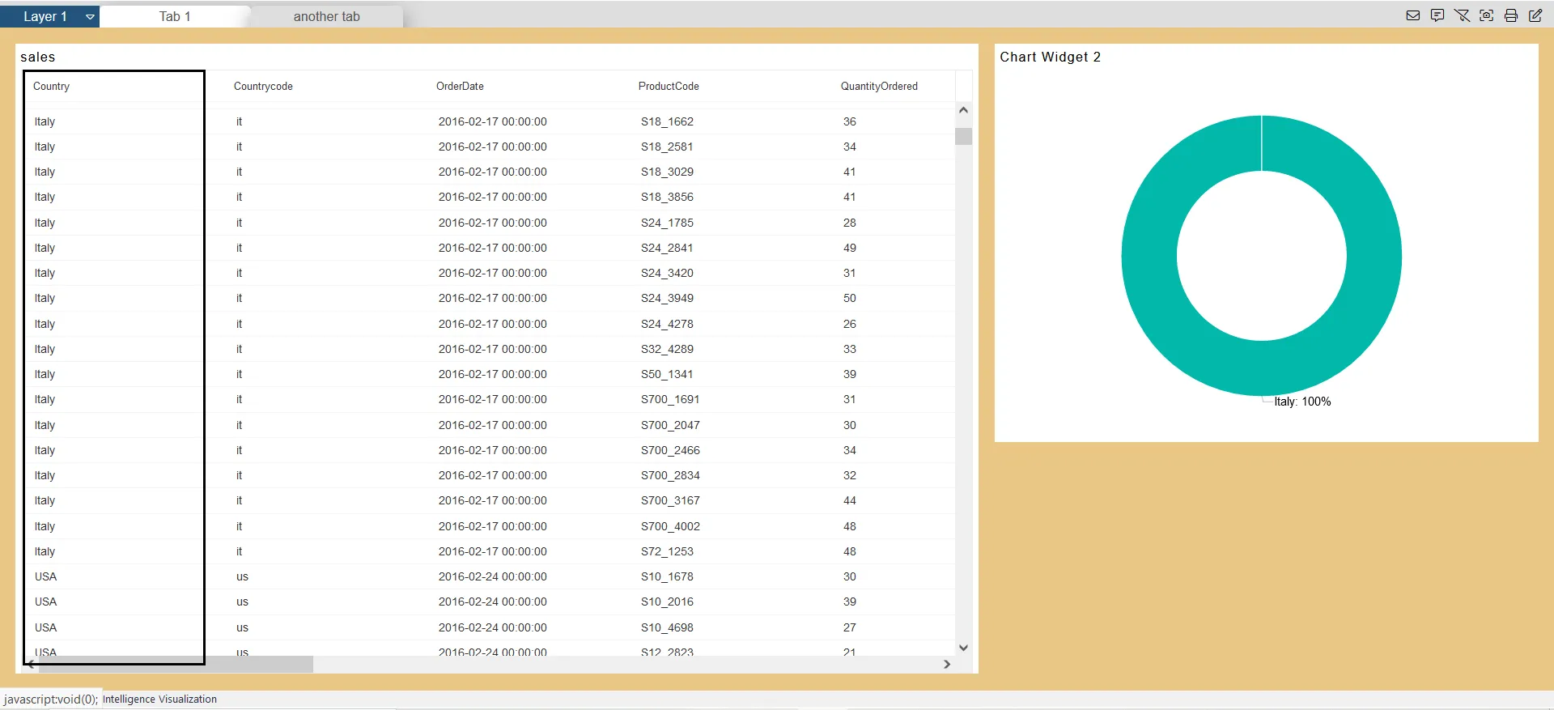Screen dimensions: 1554x710
Task: Select the OrderDate column header
Action: 460,87
